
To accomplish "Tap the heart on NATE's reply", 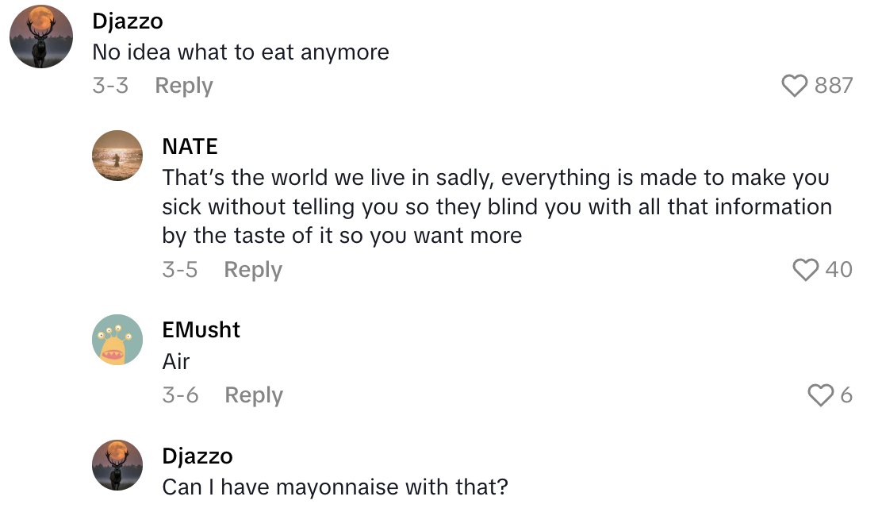I will pos(806,270).
